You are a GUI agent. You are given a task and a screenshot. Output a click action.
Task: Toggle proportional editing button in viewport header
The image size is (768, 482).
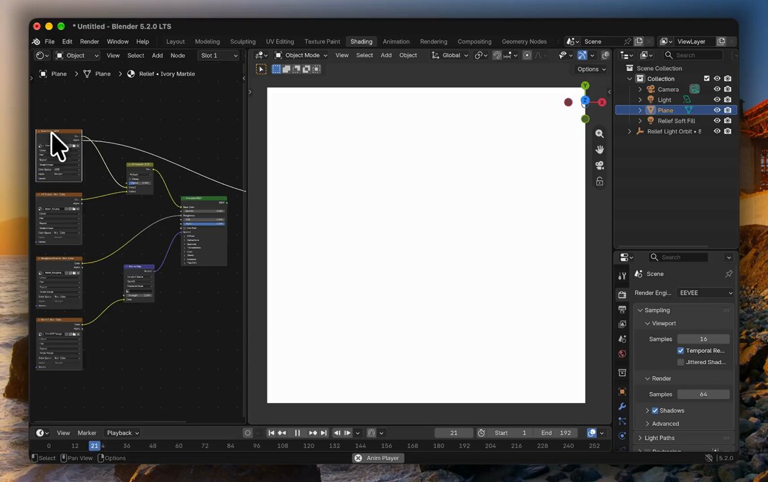coord(527,56)
